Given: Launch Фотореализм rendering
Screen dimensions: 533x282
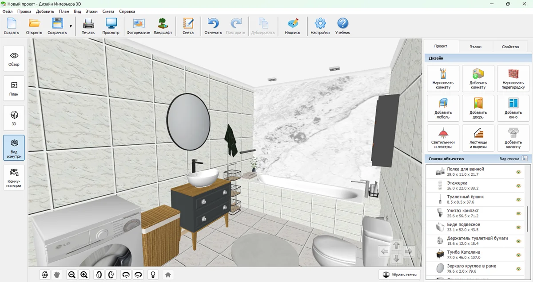Looking at the screenshot, I should 139,26.
